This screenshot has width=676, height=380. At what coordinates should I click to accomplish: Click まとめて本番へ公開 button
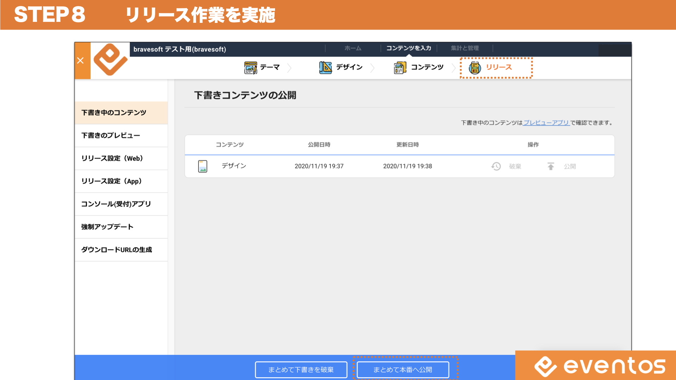(403, 370)
